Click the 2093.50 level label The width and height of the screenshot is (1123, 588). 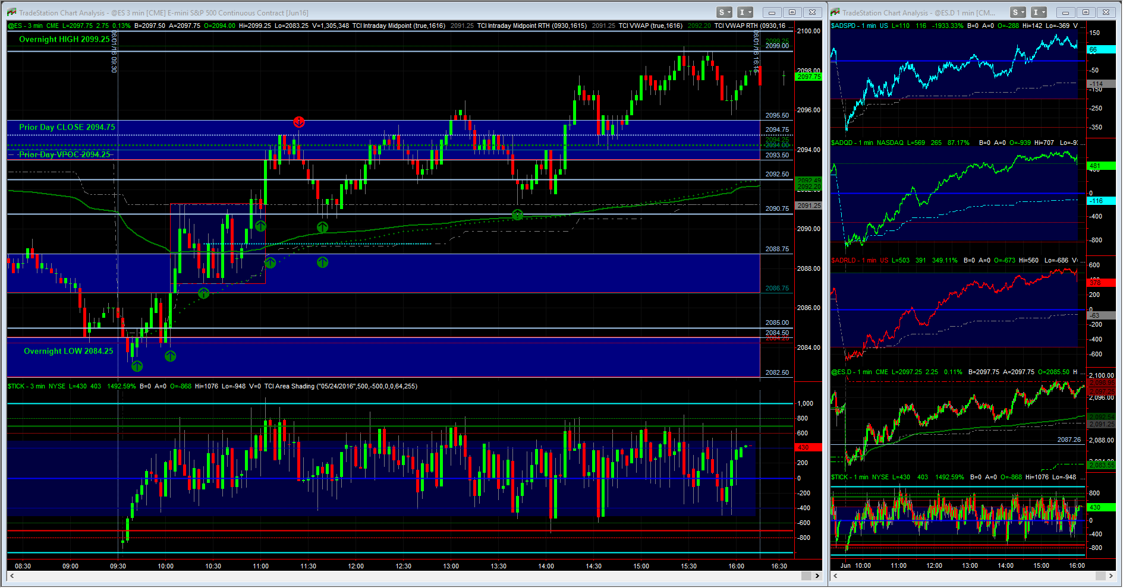pyautogui.click(x=777, y=155)
